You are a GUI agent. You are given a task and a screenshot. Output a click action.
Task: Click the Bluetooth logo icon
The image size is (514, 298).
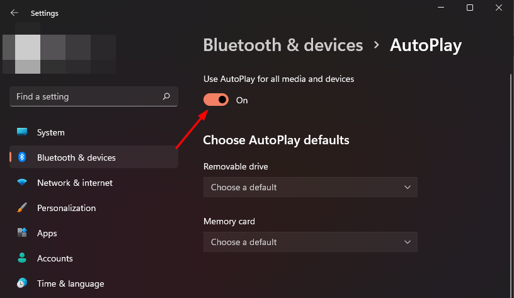(22, 157)
